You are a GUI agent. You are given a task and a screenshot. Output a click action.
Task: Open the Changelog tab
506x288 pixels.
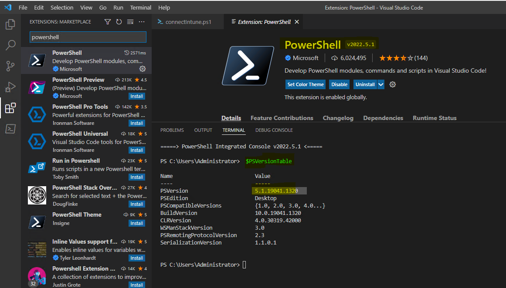pos(338,118)
